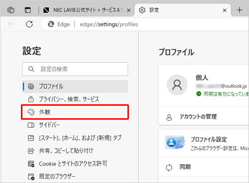Image resolution: width=249 pixels, height=183 pixels.
Task: Click the プロファイル設定 illustration icon
Action: [175, 143]
